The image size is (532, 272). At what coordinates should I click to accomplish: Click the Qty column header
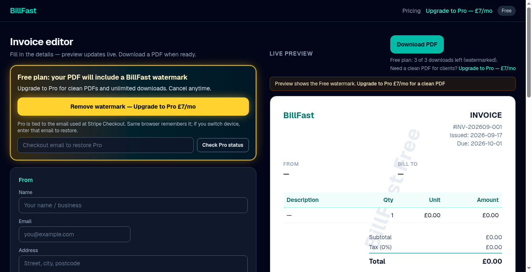point(388,200)
